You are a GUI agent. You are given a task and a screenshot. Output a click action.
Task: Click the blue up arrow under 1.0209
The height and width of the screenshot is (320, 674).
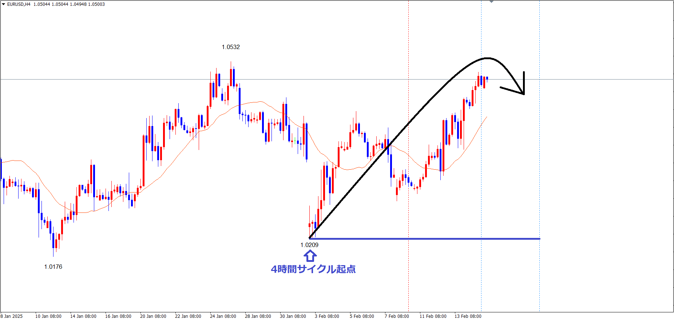click(x=310, y=256)
